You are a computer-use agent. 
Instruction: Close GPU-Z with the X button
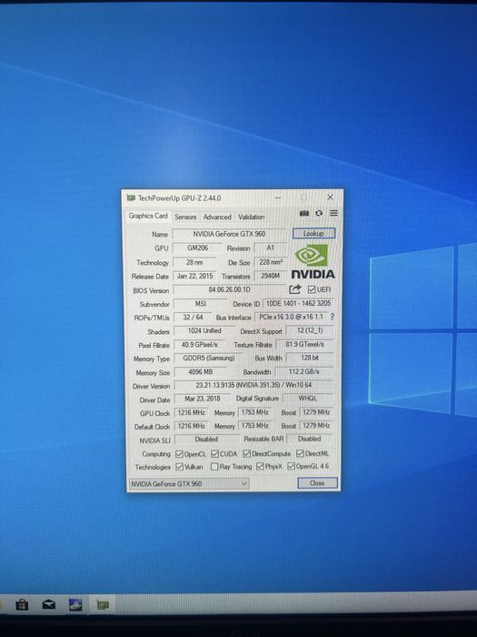coord(330,197)
